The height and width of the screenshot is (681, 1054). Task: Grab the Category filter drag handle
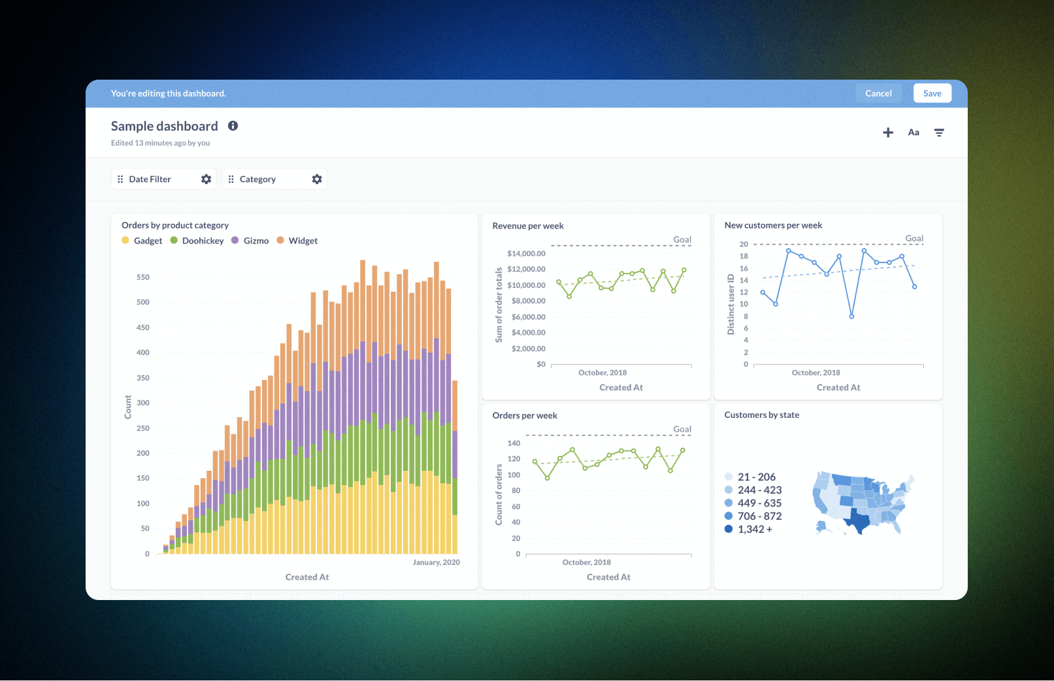coord(231,179)
